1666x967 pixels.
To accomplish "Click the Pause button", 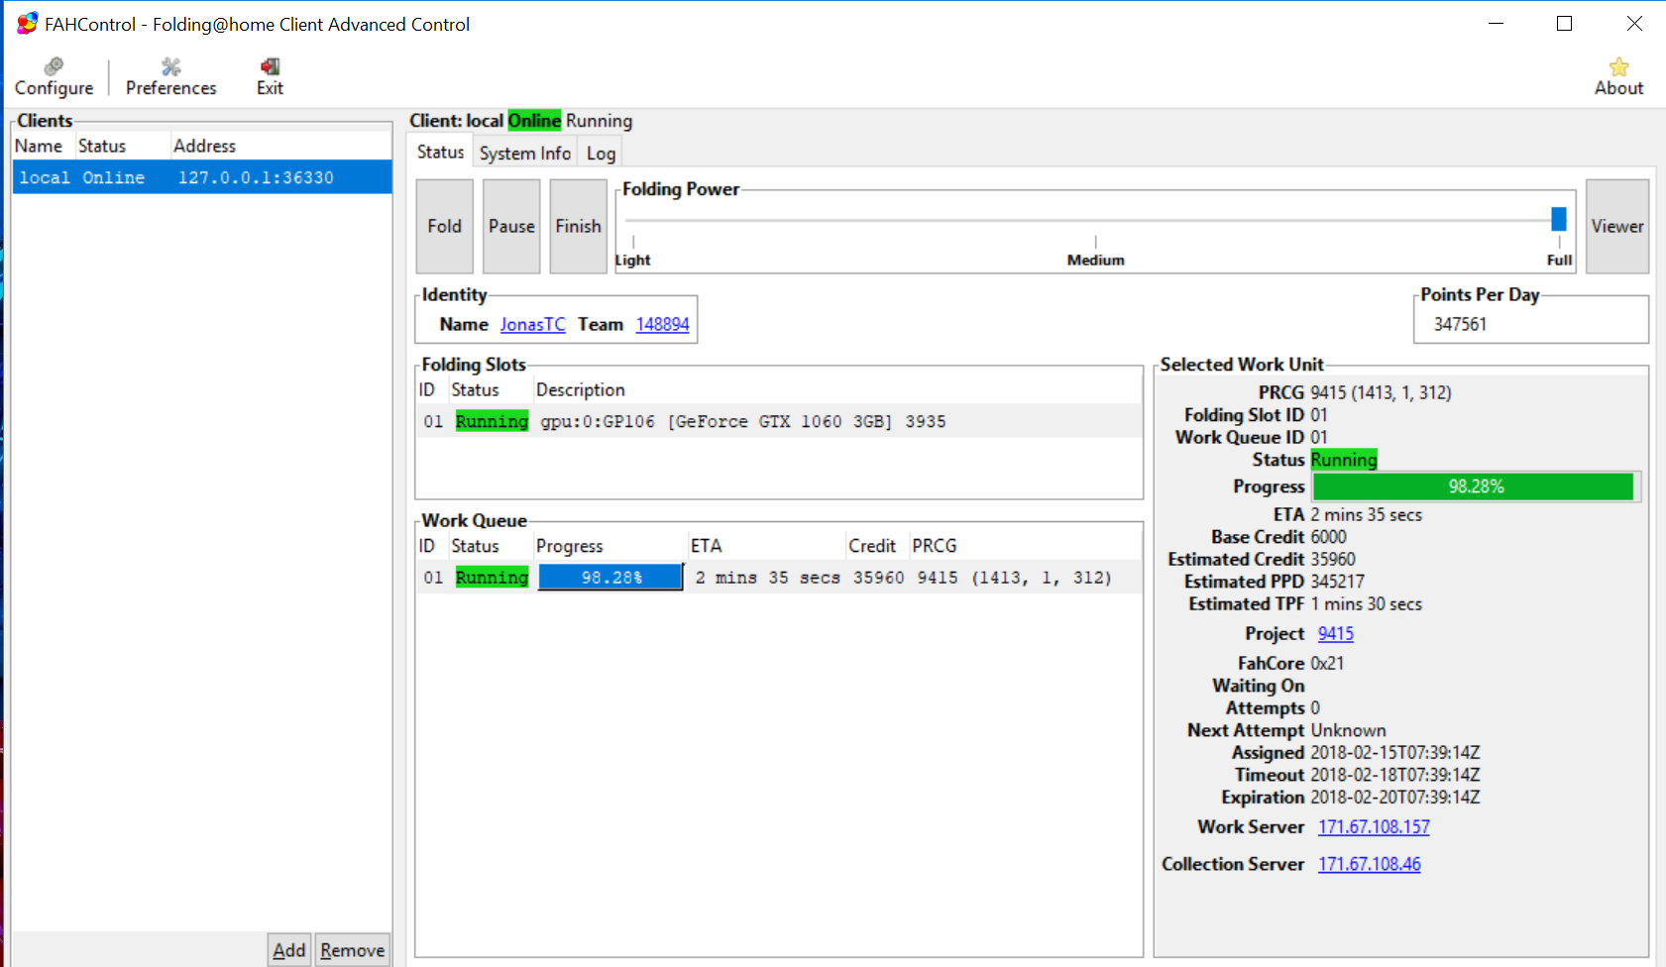I will click(x=511, y=226).
